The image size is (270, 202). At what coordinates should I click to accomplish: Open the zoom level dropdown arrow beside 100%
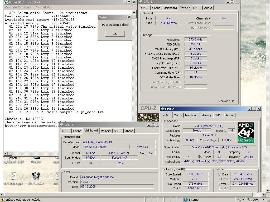tap(263, 200)
